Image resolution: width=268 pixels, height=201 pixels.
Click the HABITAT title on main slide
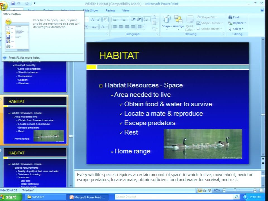click(x=119, y=55)
